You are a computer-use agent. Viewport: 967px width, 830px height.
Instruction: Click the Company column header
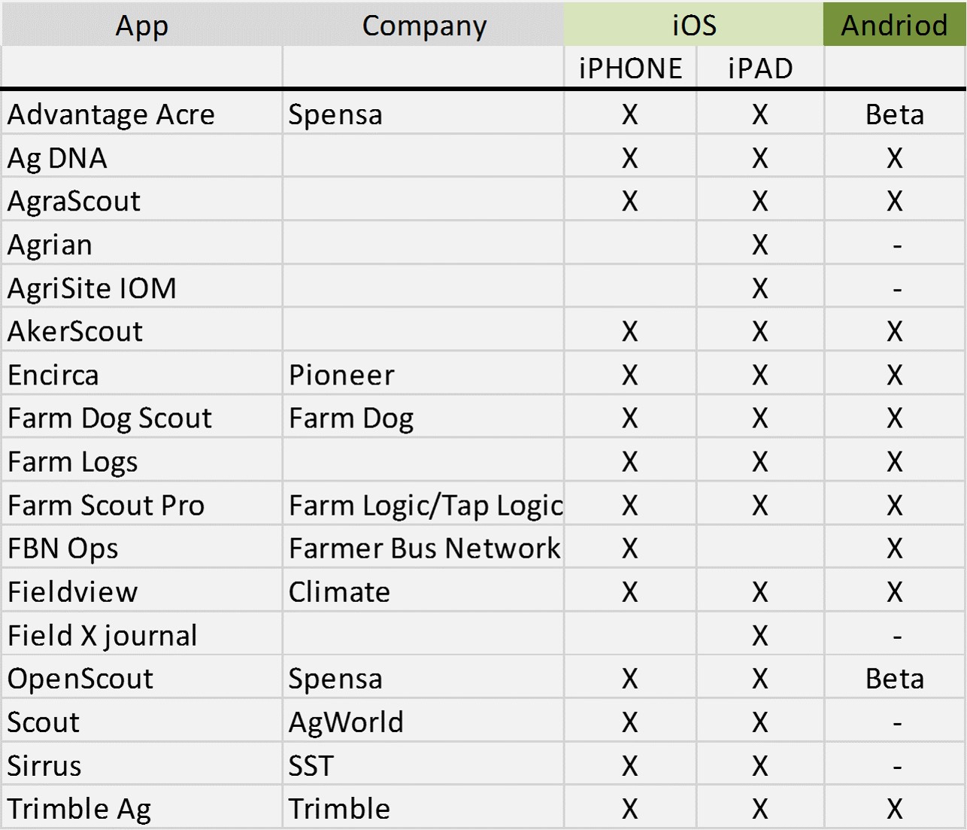pyautogui.click(x=423, y=26)
